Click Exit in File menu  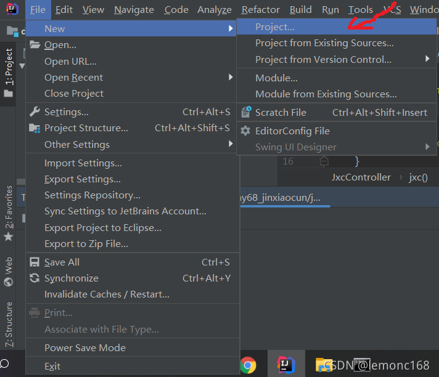click(133, 366)
